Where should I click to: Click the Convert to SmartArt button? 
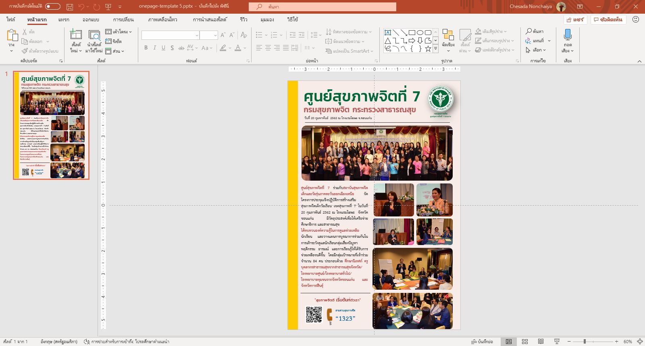point(349,51)
